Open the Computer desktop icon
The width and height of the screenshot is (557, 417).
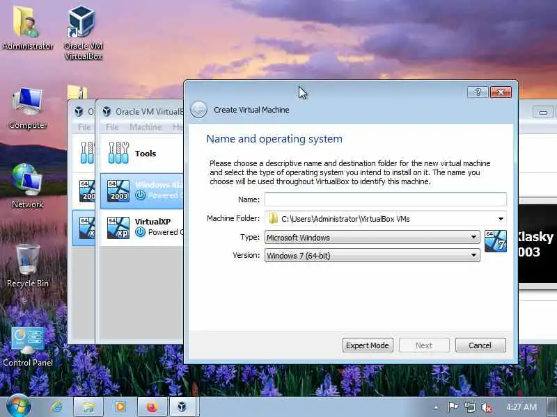[x=27, y=108]
